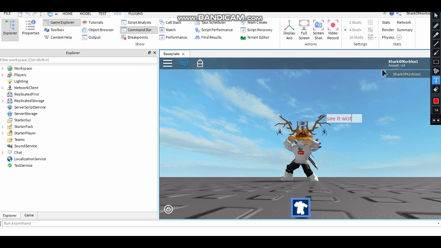Select ServerScriptService in the Explorer
This screenshot has height=248, width=441.
30,107
